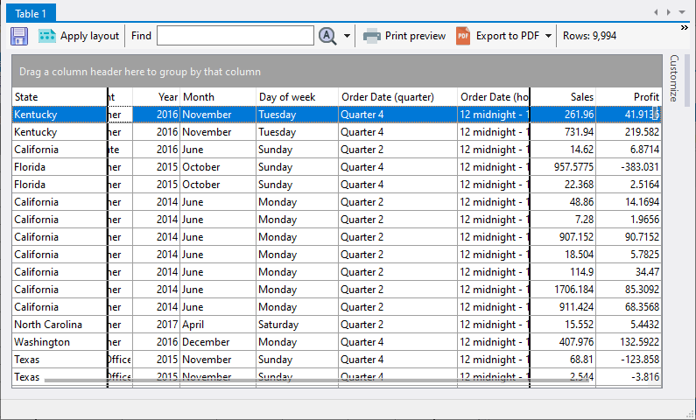Screen dimensions: 696x420
Task: Click the Apply layout table icon
Action: point(47,36)
